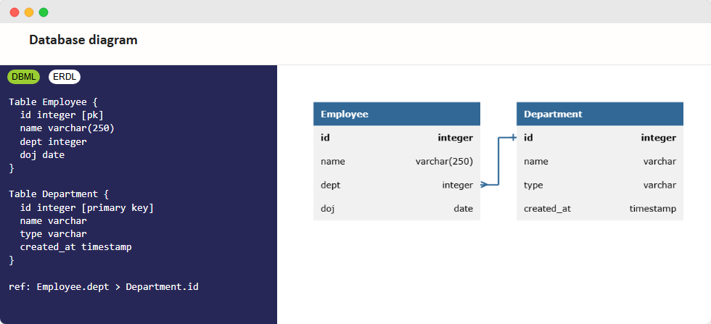
Task: Click the code line 'doj date'
Action: tap(42, 155)
